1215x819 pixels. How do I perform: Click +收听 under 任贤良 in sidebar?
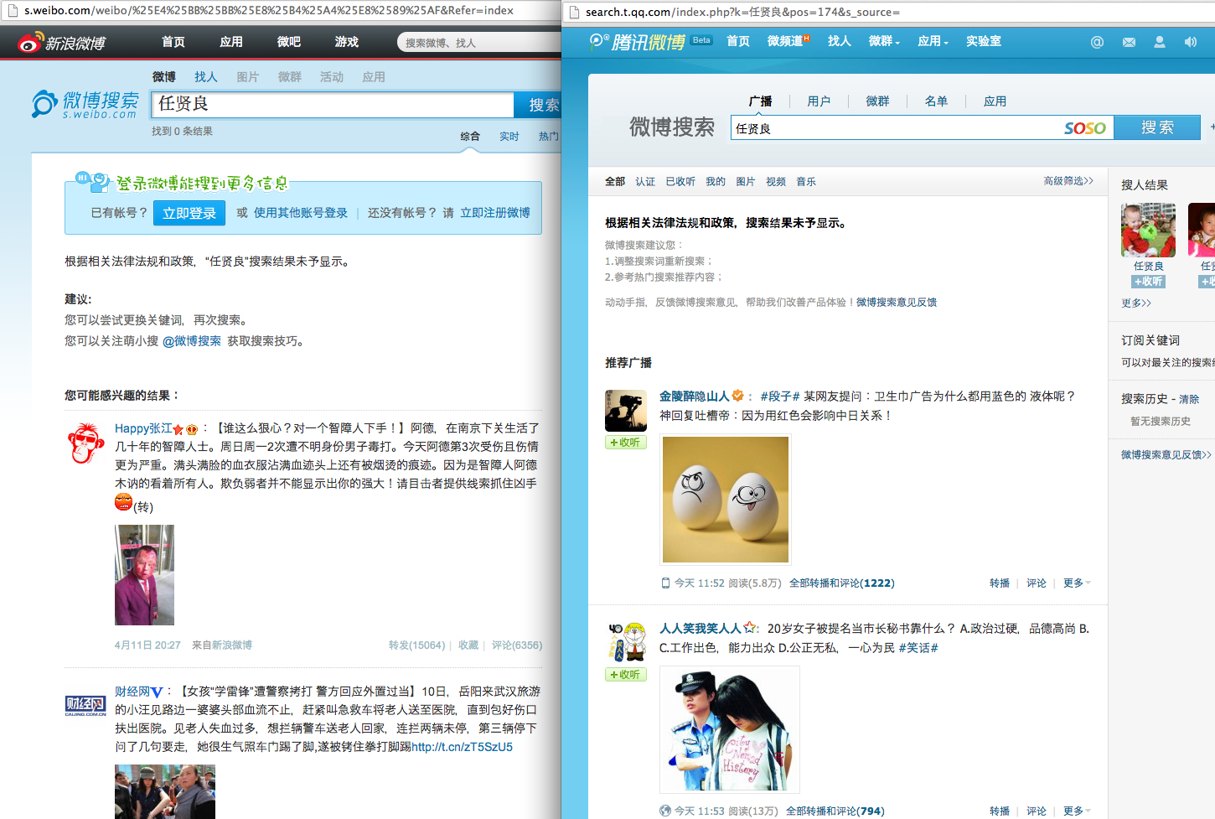click(x=1148, y=282)
